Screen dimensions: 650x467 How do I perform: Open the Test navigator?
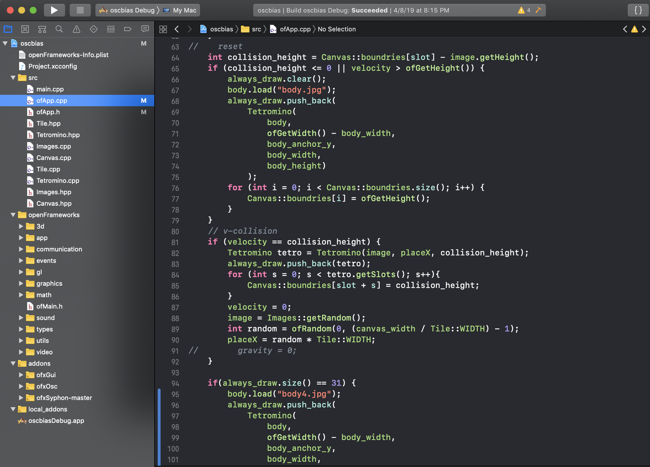pos(94,29)
